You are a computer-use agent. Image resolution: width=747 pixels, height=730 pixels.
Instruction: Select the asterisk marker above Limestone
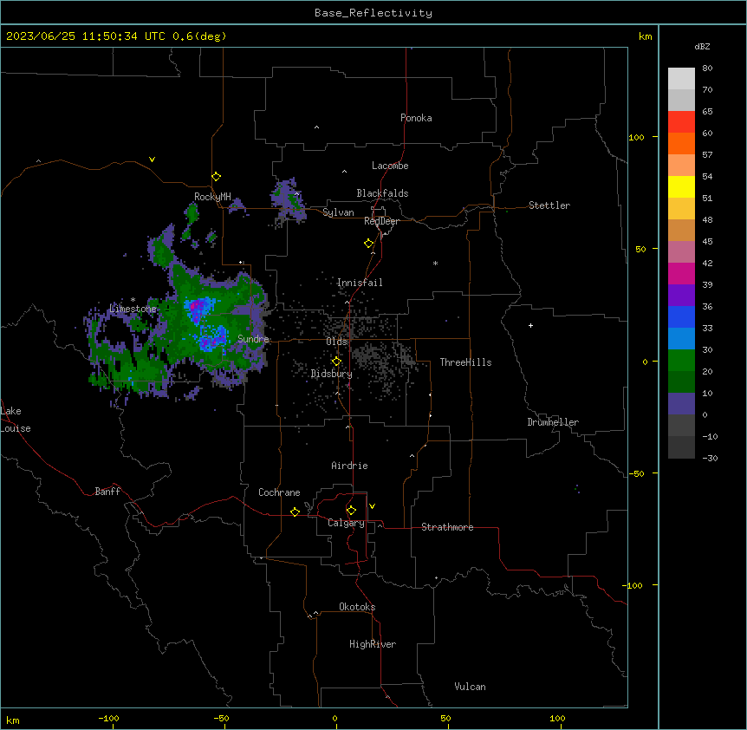click(133, 300)
